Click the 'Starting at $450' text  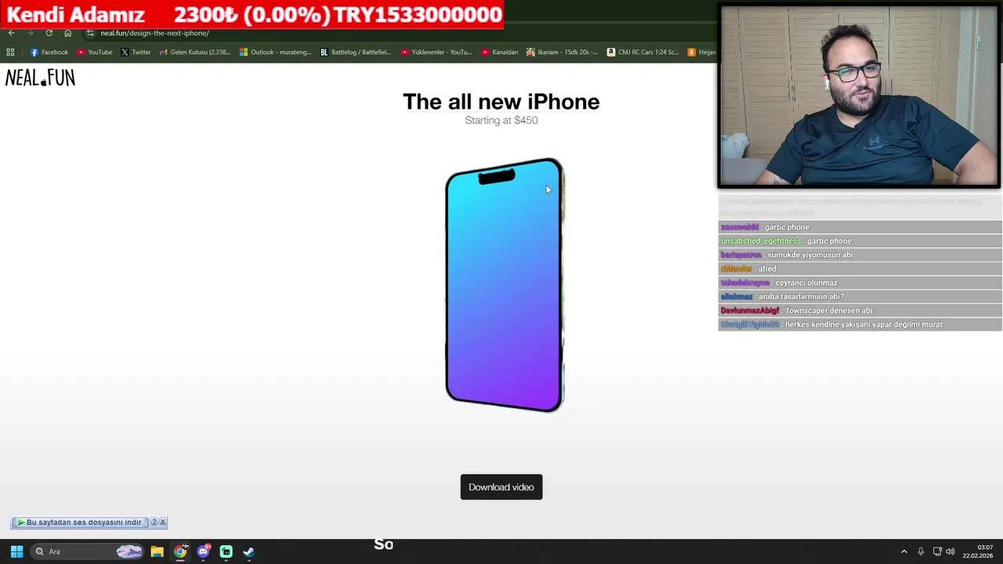501,121
